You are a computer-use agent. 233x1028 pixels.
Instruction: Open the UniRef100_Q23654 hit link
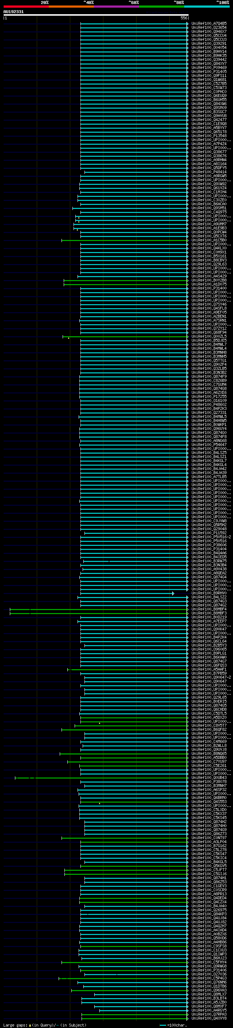click(209, 28)
